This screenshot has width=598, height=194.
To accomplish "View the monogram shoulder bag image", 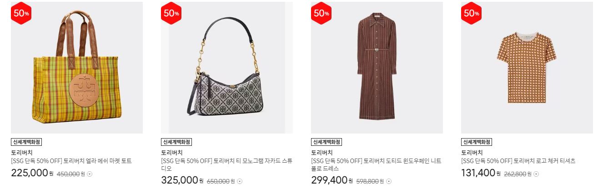I will click(227, 68).
